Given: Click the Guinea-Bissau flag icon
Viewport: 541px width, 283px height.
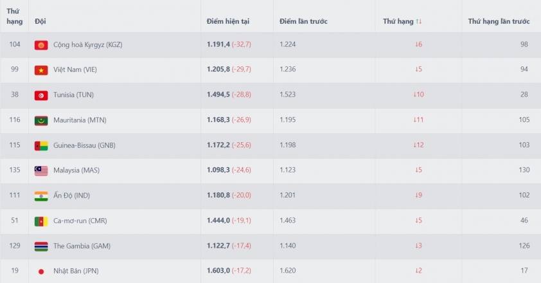Looking at the screenshot, I should 41,146.
